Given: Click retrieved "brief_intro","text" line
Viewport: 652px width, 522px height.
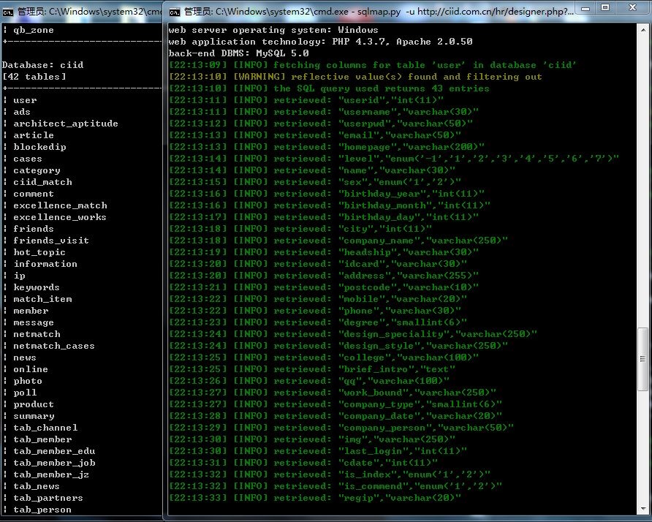Looking at the screenshot, I should [x=312, y=369].
